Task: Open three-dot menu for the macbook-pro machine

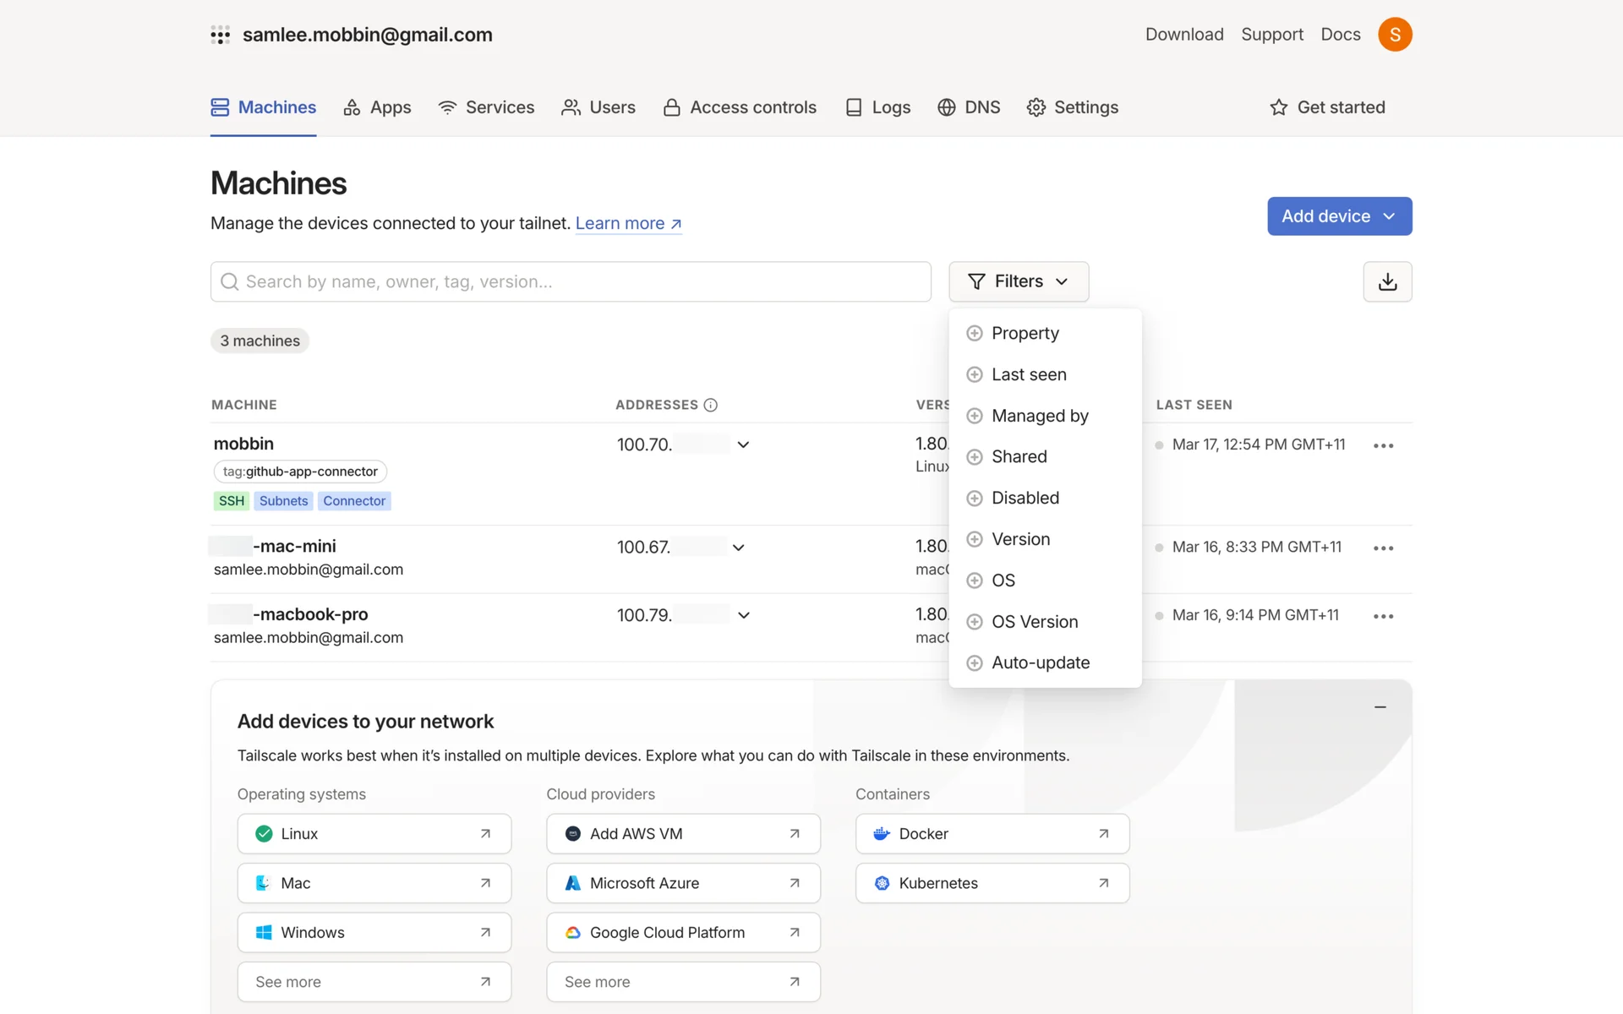Action: [1383, 616]
